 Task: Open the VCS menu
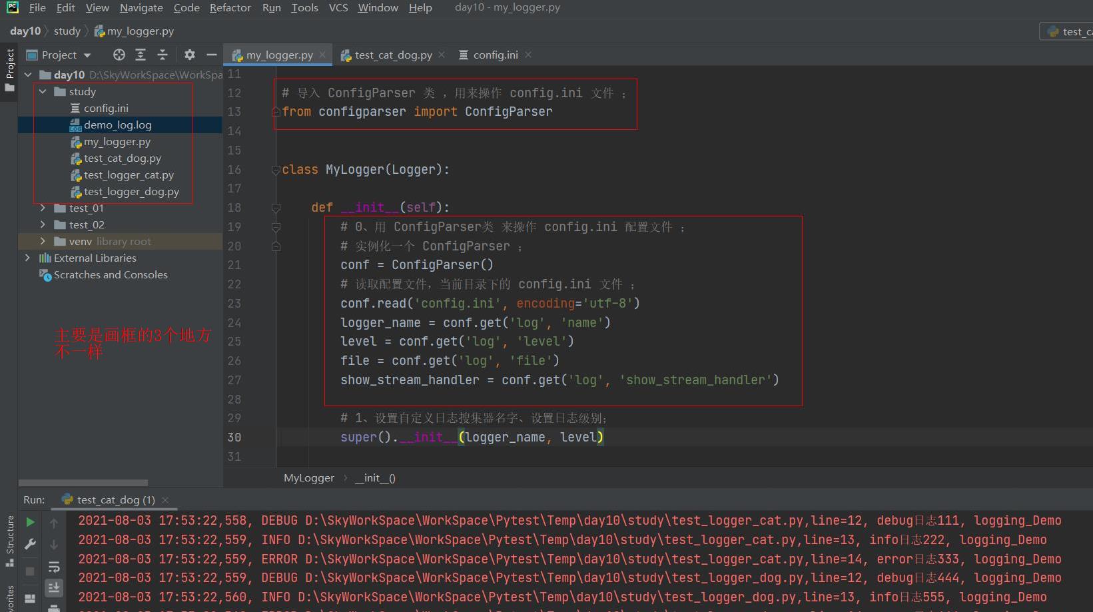(338, 7)
